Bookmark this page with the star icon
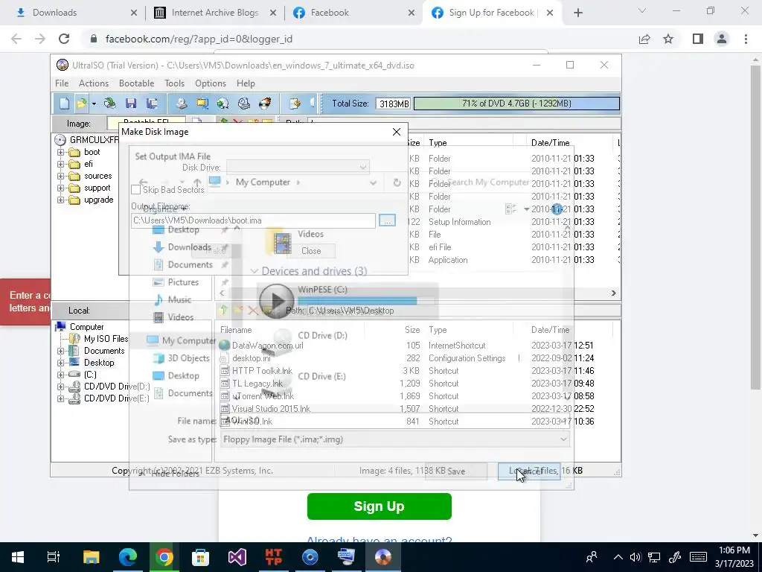This screenshot has width=762, height=572. [x=668, y=39]
